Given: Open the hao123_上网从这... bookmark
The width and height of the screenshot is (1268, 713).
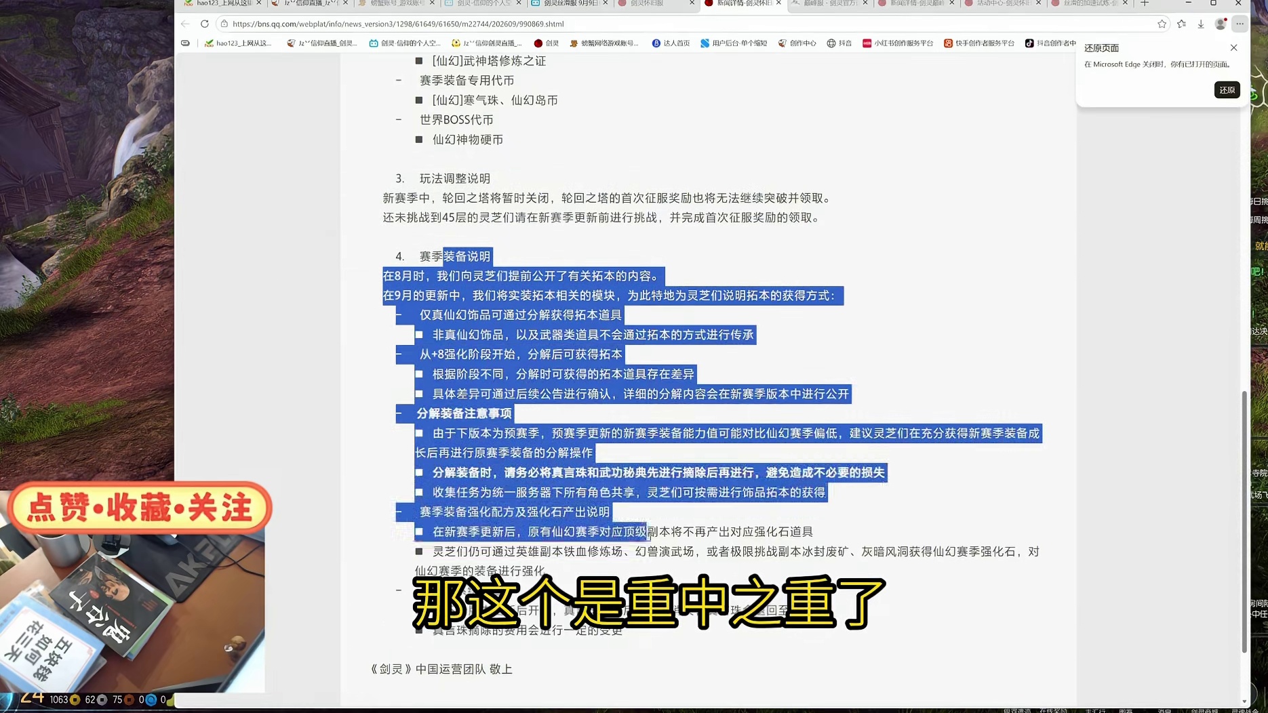Looking at the screenshot, I should click(238, 43).
